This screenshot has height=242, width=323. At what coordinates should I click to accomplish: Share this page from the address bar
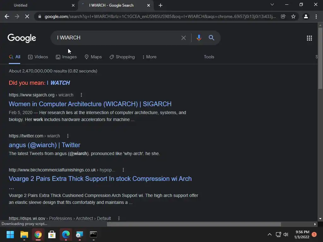283,16
